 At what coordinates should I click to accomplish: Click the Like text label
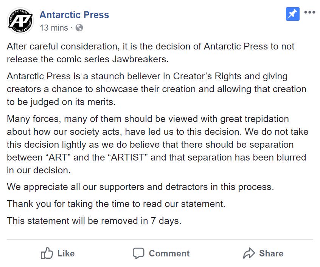click(66, 253)
